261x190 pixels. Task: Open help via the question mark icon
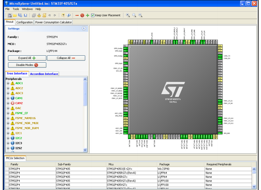pos(63,15)
